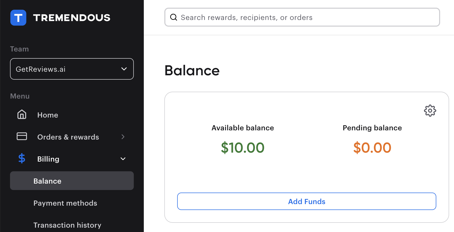View Transaction history

point(67,225)
